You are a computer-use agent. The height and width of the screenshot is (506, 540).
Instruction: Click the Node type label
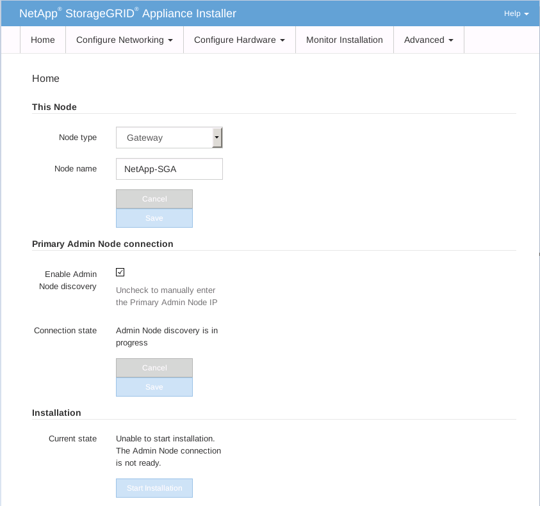coord(78,138)
